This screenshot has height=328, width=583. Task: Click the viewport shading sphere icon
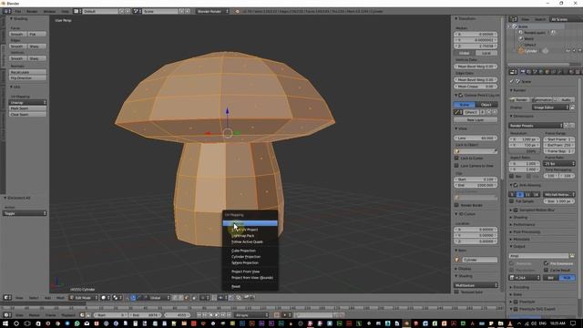coord(105,298)
